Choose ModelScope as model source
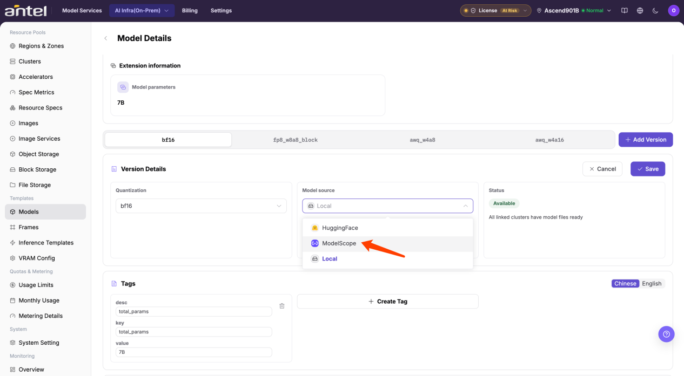 point(387,243)
